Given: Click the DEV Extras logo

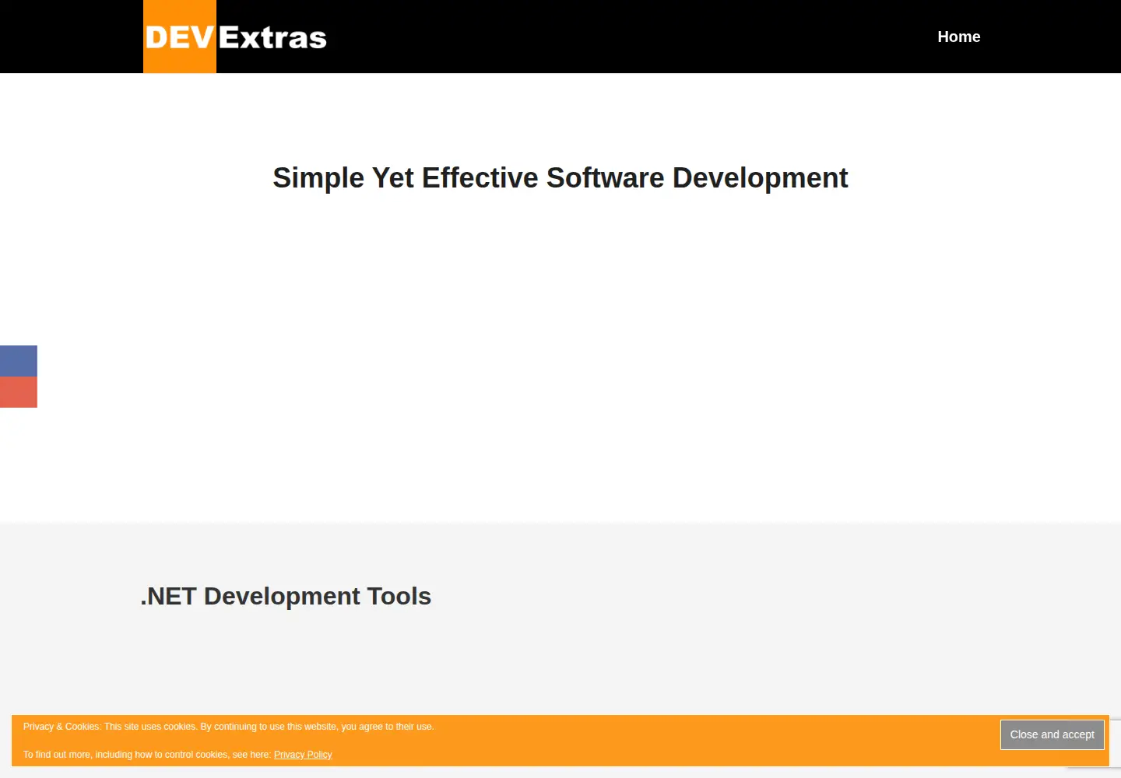Looking at the screenshot, I should [x=235, y=37].
